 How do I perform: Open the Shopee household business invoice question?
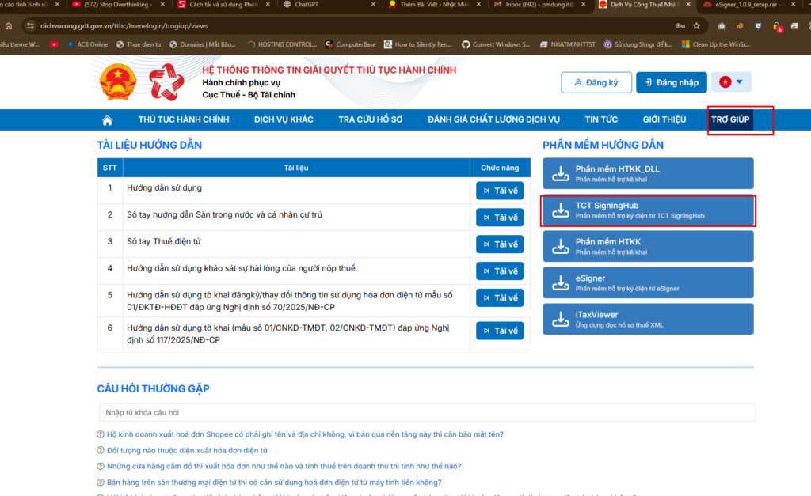(305, 434)
